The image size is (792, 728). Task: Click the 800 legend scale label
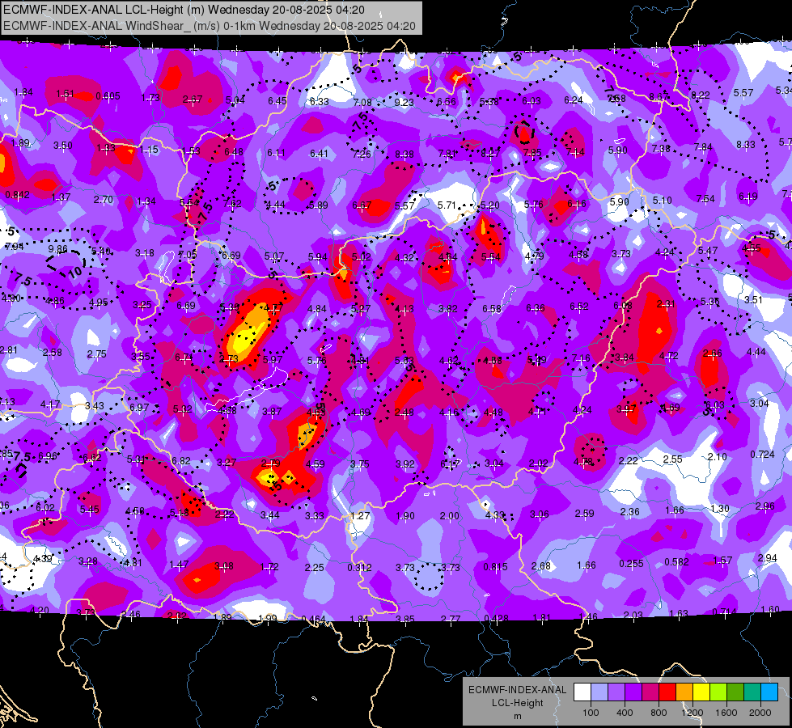tap(659, 713)
